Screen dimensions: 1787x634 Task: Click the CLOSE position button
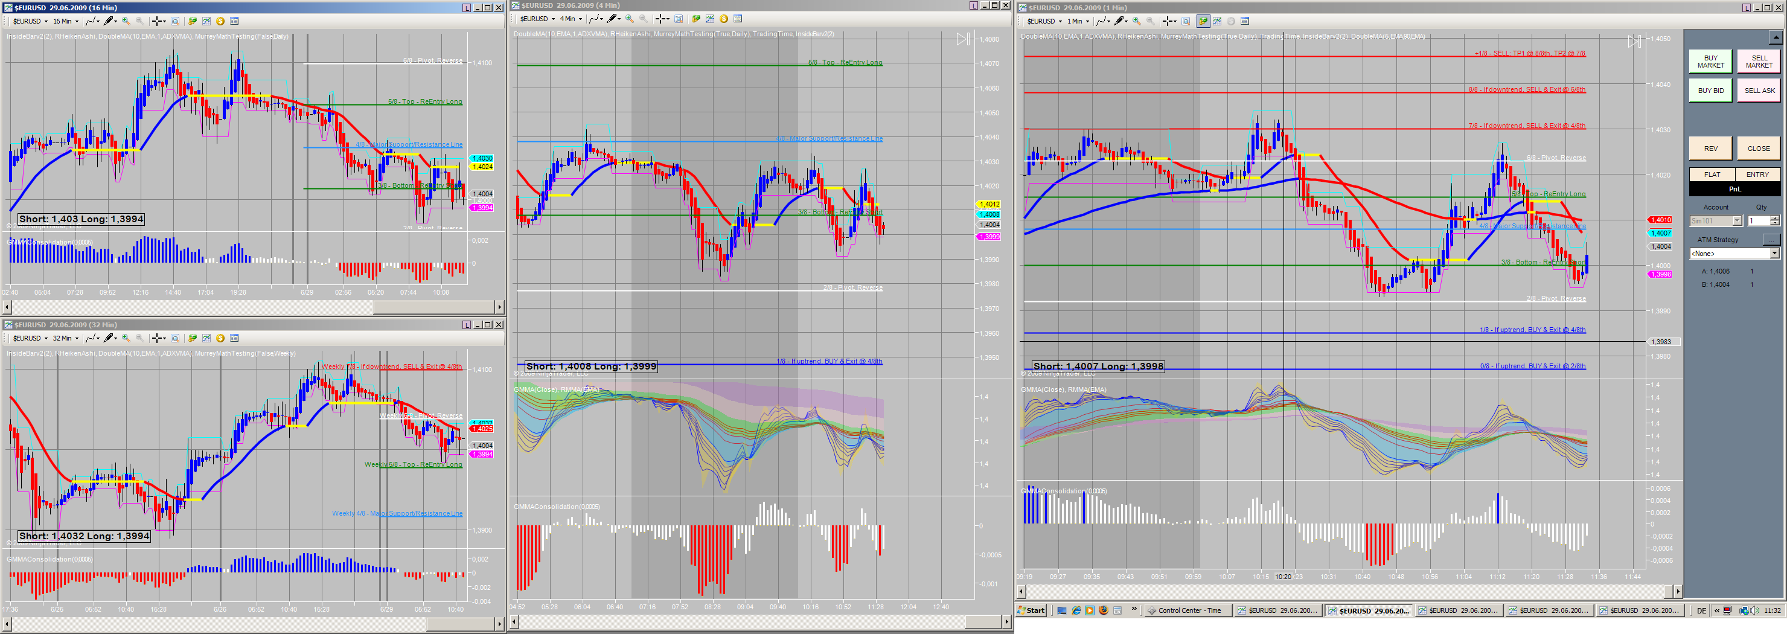point(1759,149)
